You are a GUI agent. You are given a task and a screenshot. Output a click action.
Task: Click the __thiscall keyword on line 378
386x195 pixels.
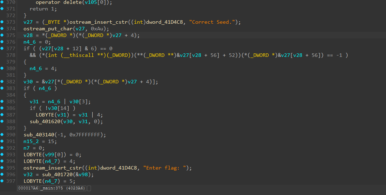(78, 55)
